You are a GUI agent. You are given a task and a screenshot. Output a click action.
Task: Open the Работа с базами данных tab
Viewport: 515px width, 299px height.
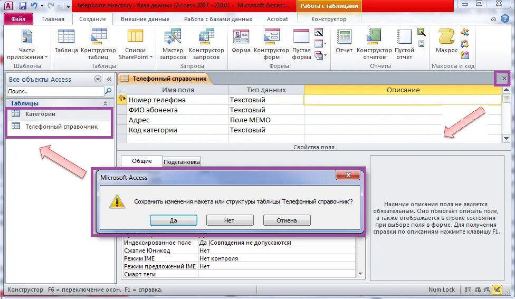coord(218,19)
